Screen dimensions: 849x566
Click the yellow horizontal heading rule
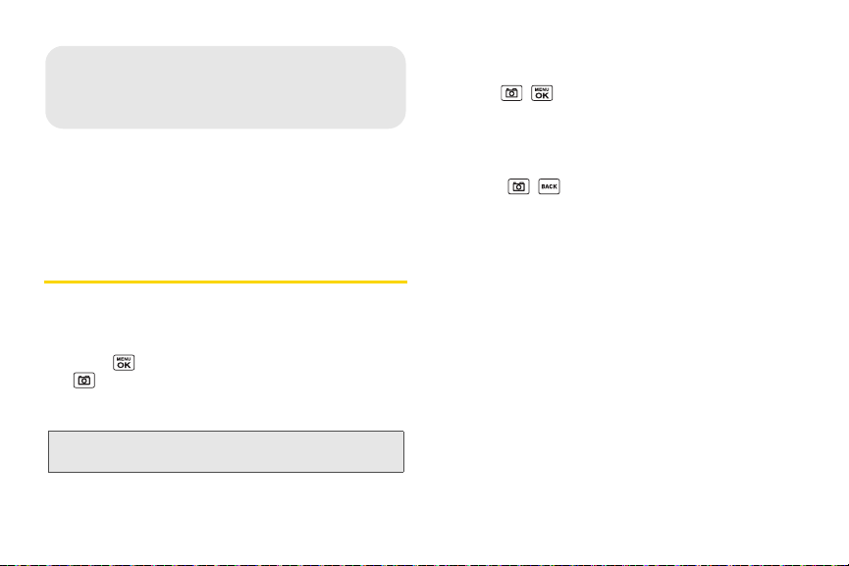(x=225, y=282)
